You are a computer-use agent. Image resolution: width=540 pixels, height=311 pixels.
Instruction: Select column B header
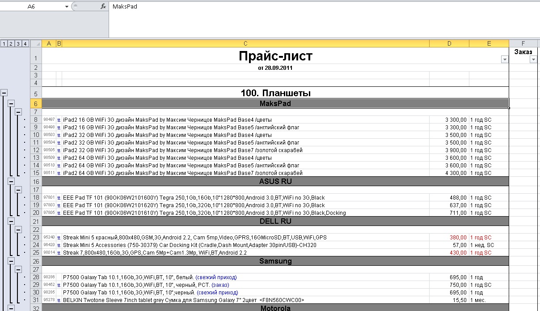click(59, 43)
